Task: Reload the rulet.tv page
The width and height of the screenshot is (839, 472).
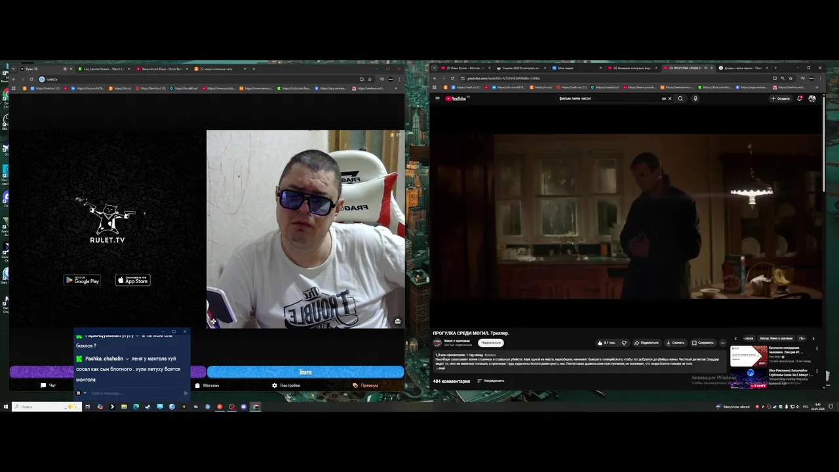Action: coord(31,79)
